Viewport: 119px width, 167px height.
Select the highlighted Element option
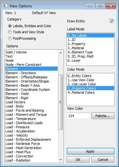click(32, 69)
